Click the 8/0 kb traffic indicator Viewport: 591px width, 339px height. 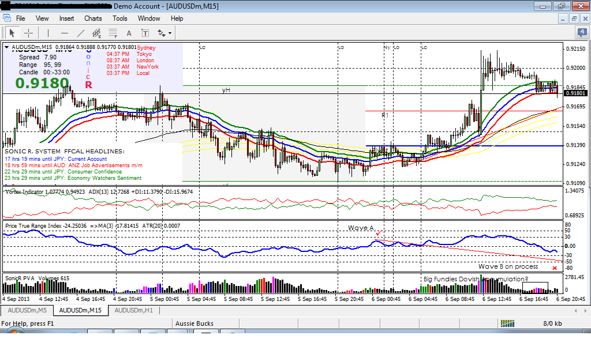tap(552, 323)
